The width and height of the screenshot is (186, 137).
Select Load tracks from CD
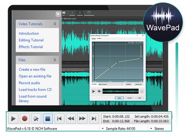pos(35,90)
